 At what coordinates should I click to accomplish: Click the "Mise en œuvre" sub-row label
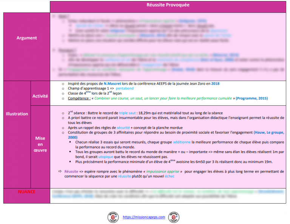[40, 144]
